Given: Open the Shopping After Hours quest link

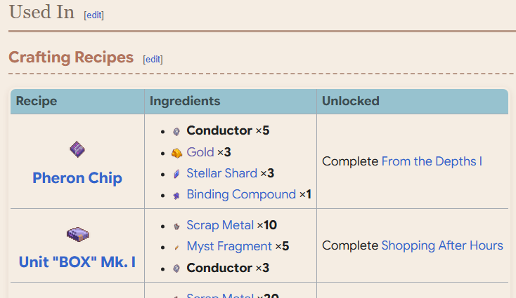Looking at the screenshot, I should [x=442, y=245].
